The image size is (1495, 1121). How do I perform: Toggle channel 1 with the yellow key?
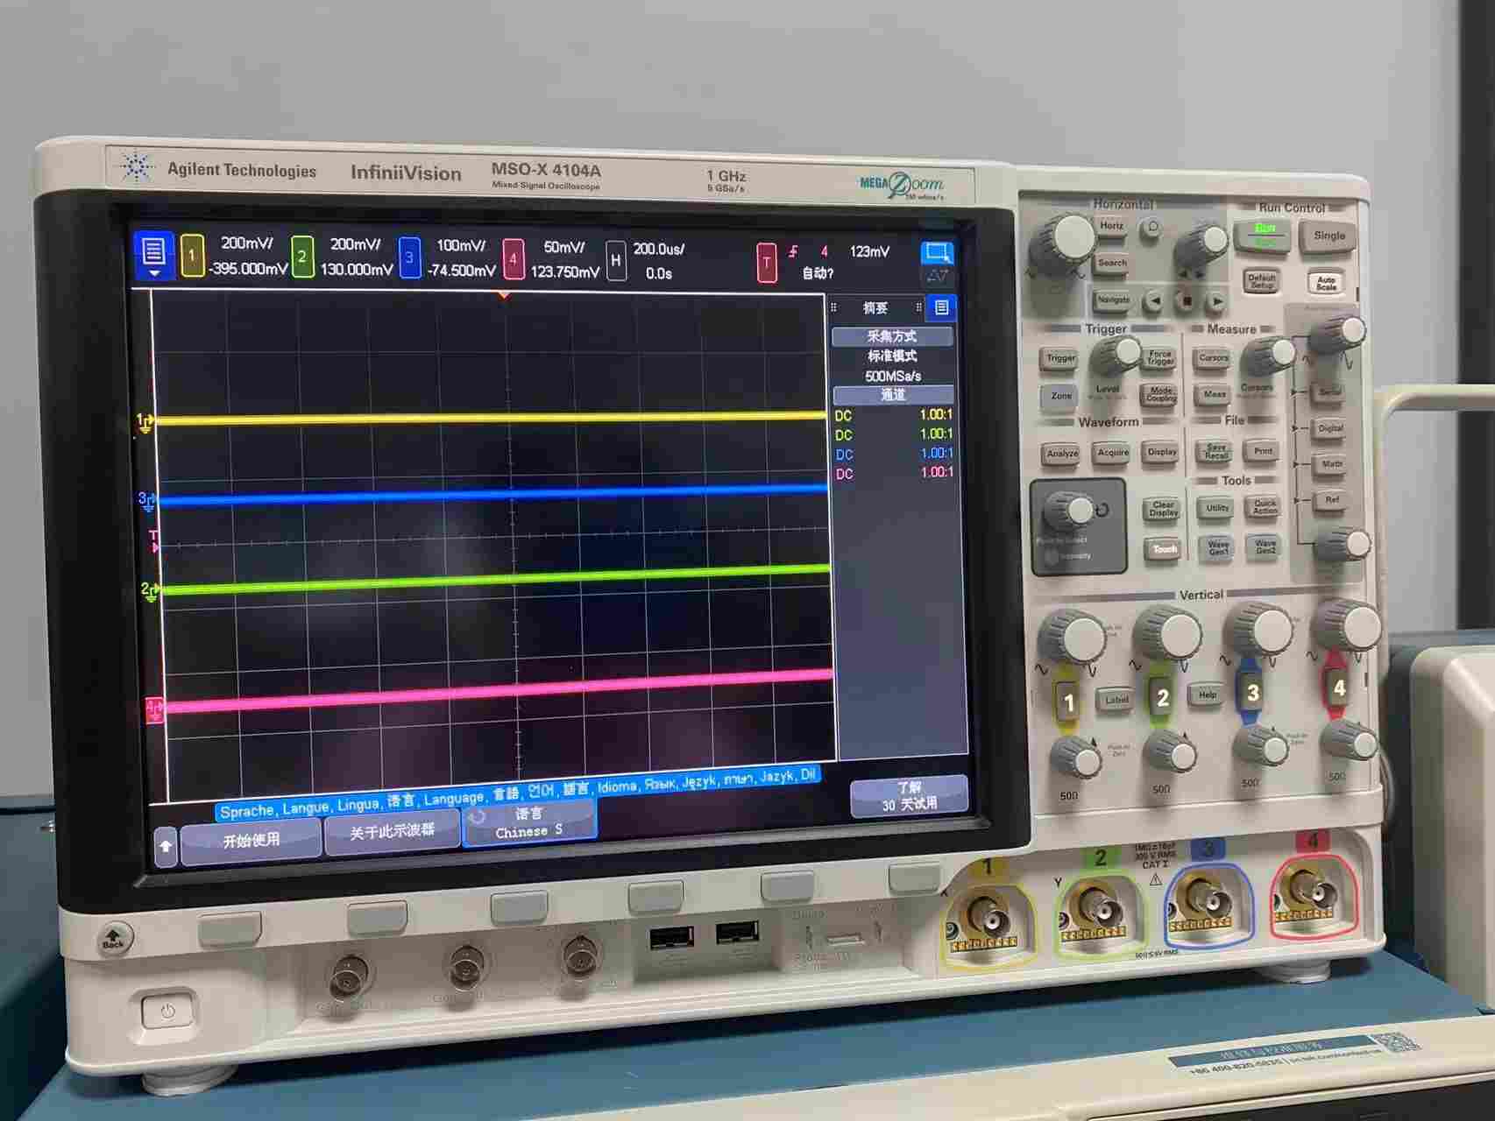(x=1067, y=701)
